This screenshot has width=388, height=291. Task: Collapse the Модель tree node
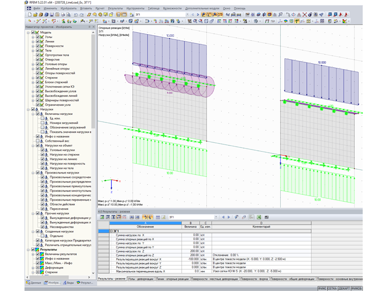pos(28,32)
